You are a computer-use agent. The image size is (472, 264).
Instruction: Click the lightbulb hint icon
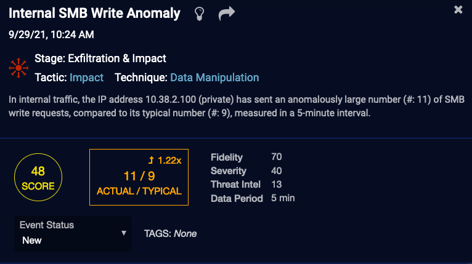point(199,14)
